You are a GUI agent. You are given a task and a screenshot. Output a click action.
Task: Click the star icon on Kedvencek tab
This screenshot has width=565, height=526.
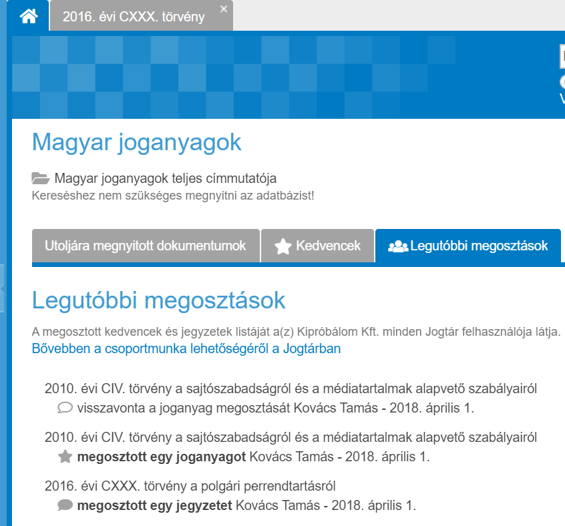coord(283,246)
